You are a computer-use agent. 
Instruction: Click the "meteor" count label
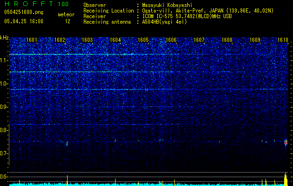point(66,14)
